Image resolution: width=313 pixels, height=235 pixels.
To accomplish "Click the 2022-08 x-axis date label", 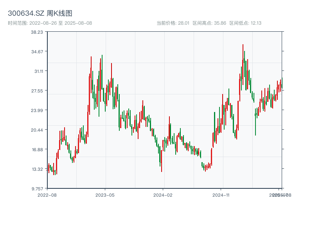I will (x=47, y=195).
